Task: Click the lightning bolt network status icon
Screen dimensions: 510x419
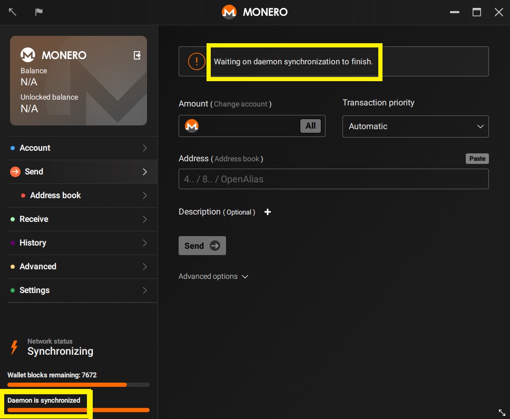Action: click(x=14, y=347)
